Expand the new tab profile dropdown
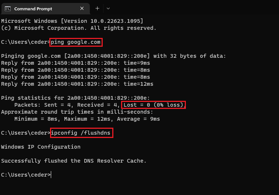This screenshot has height=195, width=279. click(x=108, y=8)
